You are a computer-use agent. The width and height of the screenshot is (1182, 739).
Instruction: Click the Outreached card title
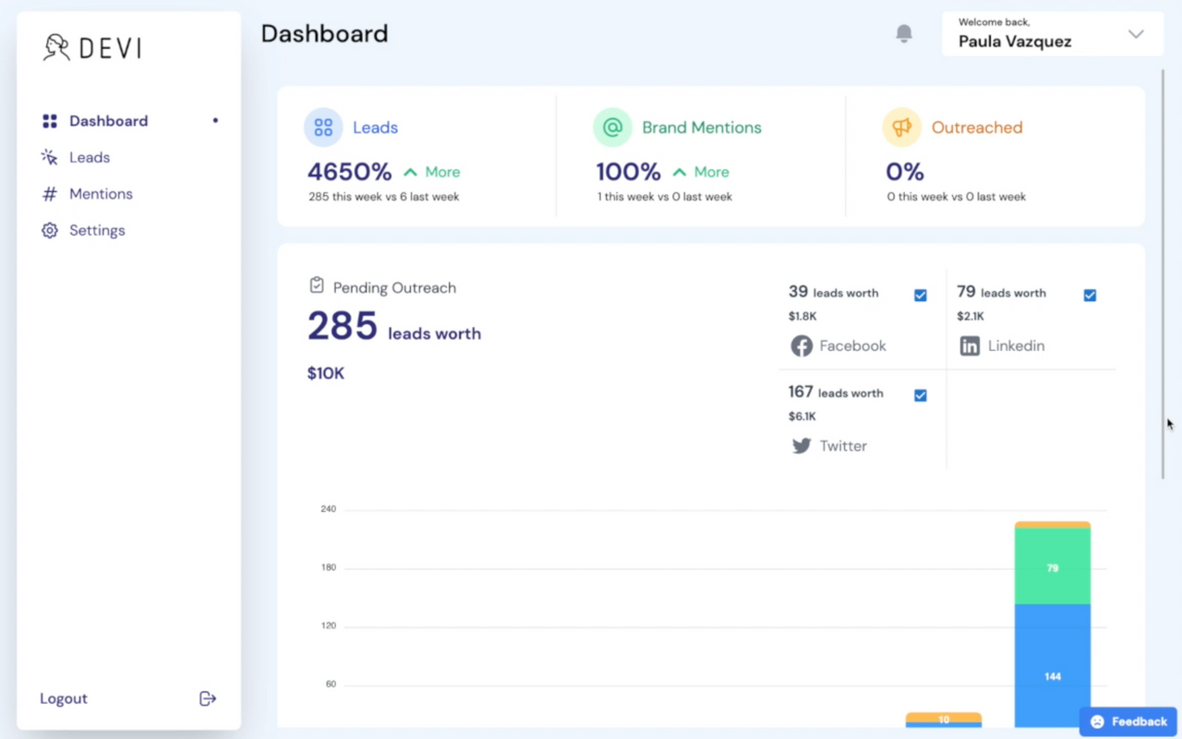[x=977, y=127]
